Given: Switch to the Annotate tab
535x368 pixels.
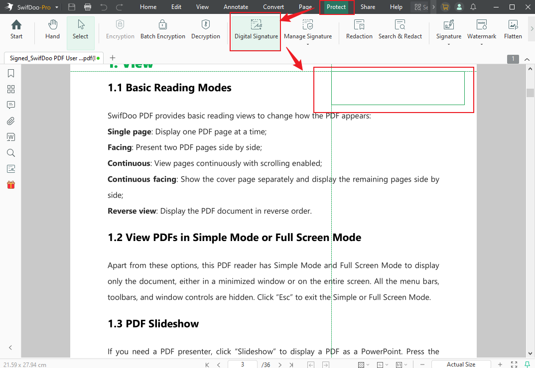Looking at the screenshot, I should pyautogui.click(x=236, y=7).
